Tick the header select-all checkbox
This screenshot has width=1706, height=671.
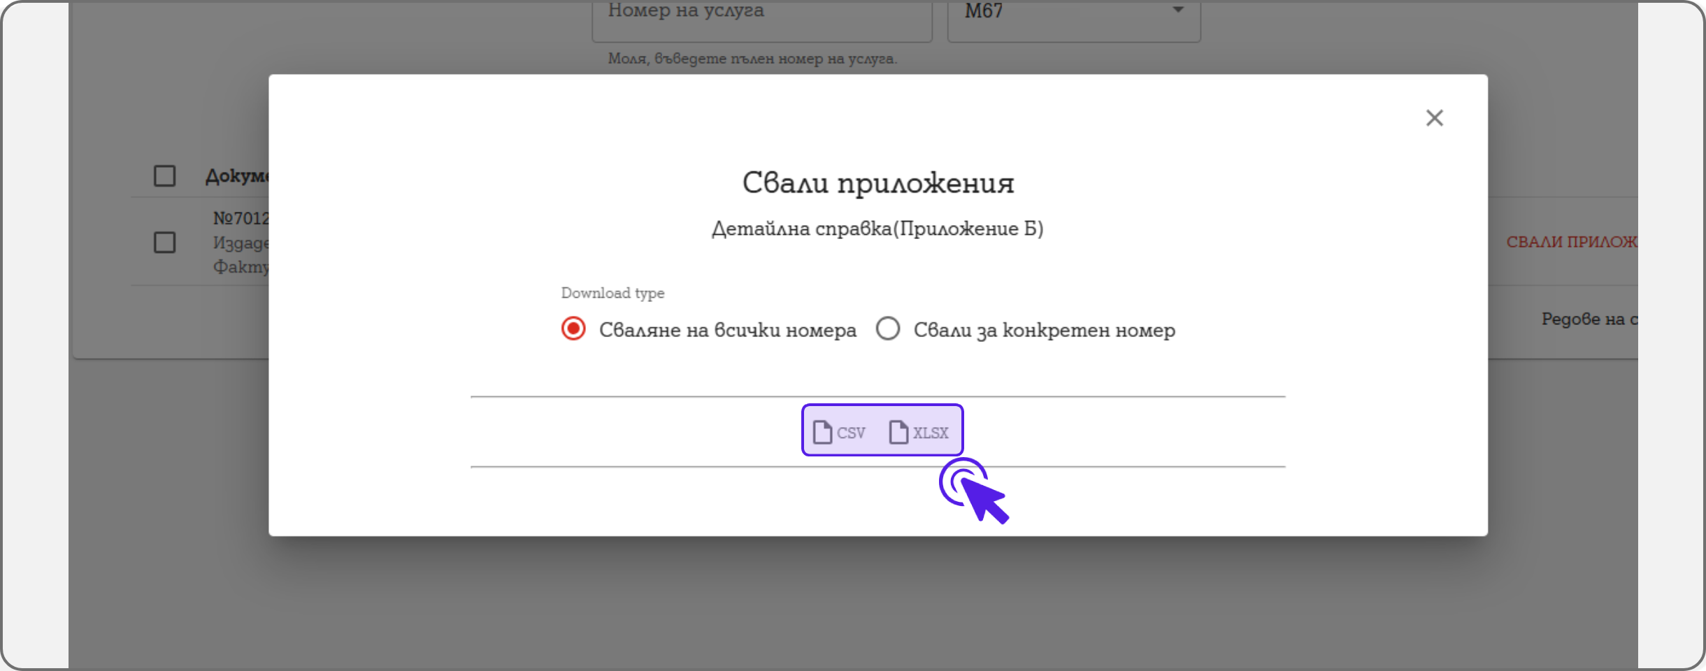[x=164, y=175]
